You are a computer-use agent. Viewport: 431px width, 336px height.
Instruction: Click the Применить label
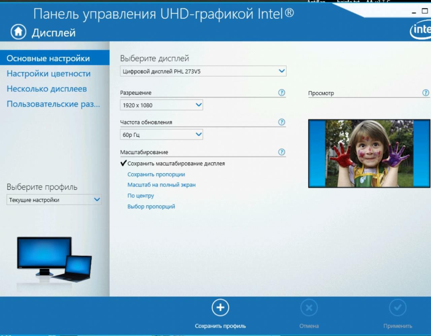click(x=398, y=326)
